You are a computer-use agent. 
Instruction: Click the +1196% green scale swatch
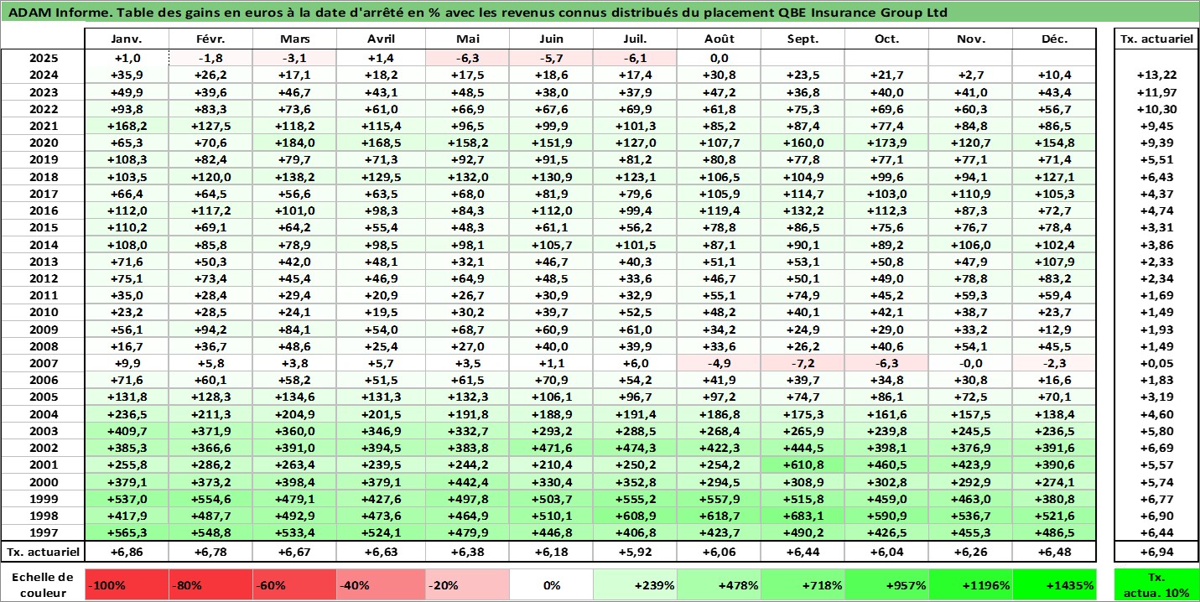click(970, 585)
